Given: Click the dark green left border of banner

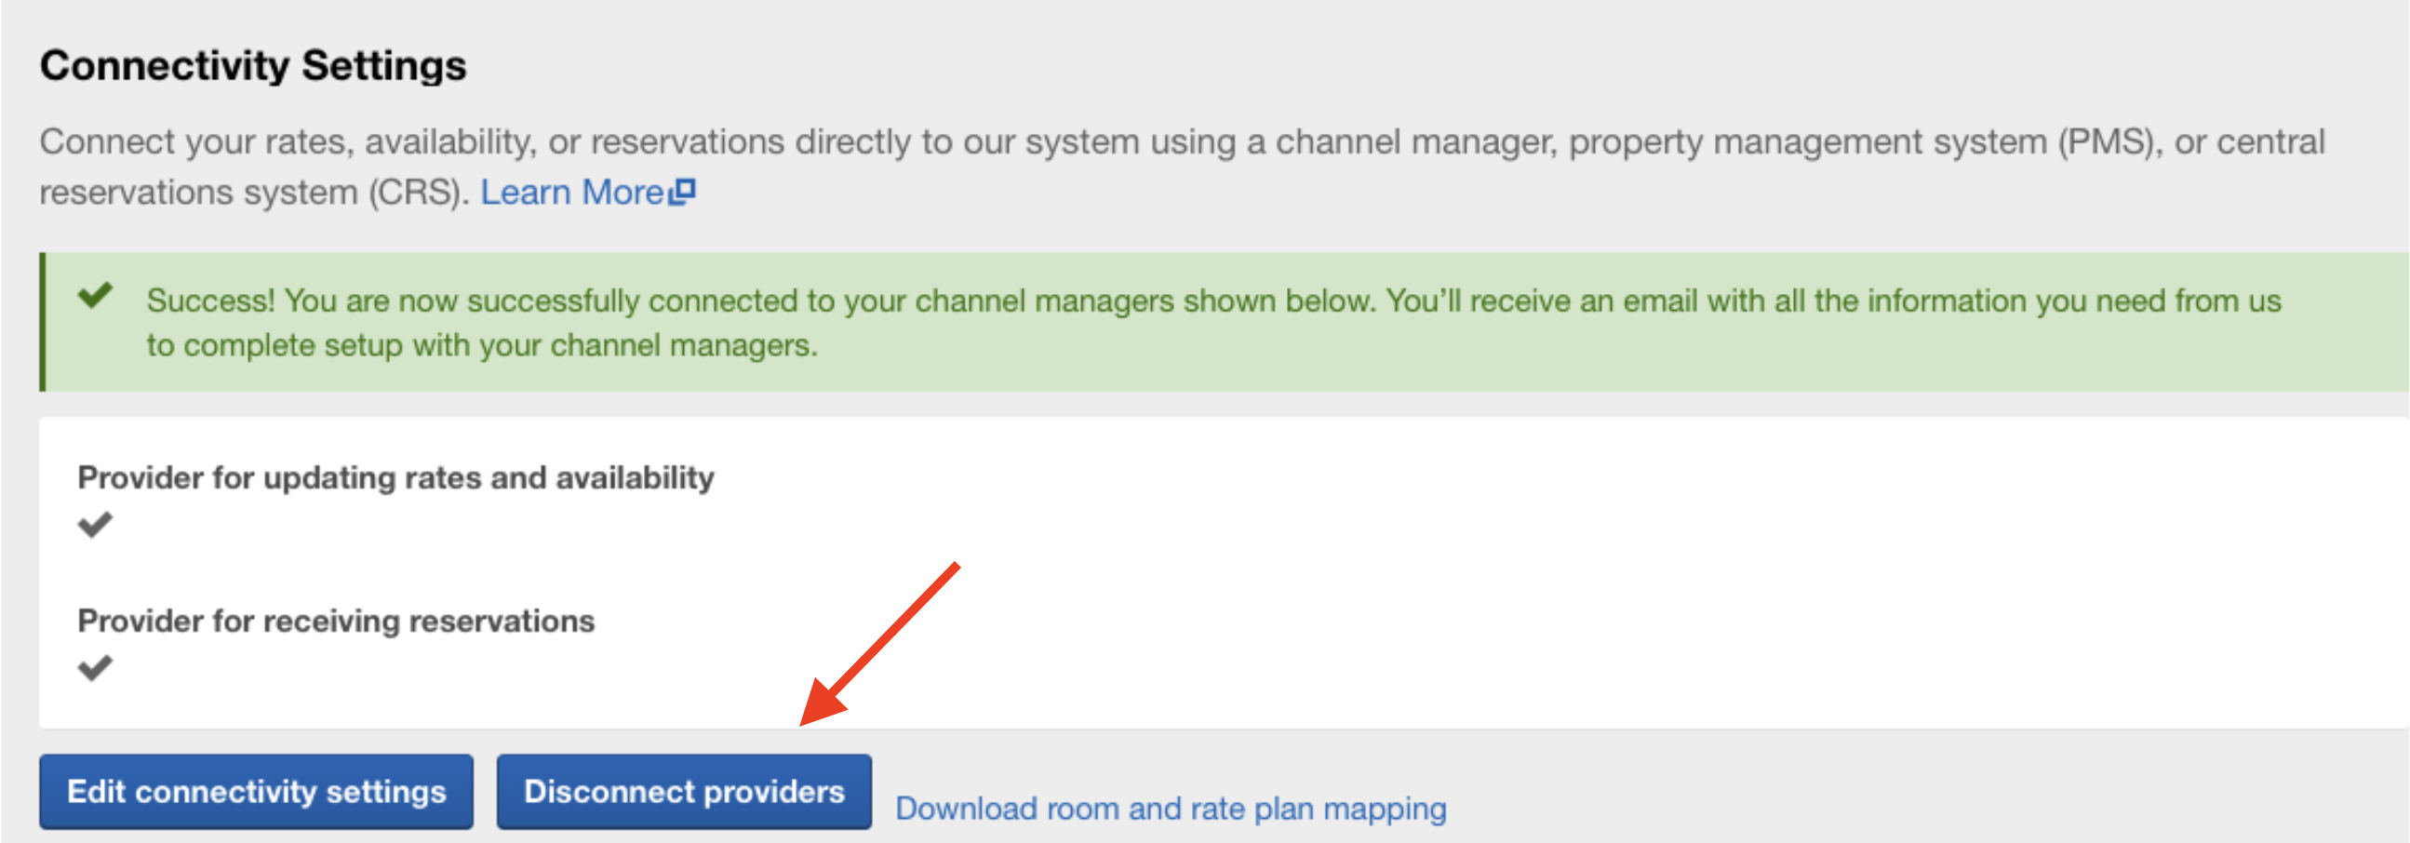Looking at the screenshot, I should point(42,321).
